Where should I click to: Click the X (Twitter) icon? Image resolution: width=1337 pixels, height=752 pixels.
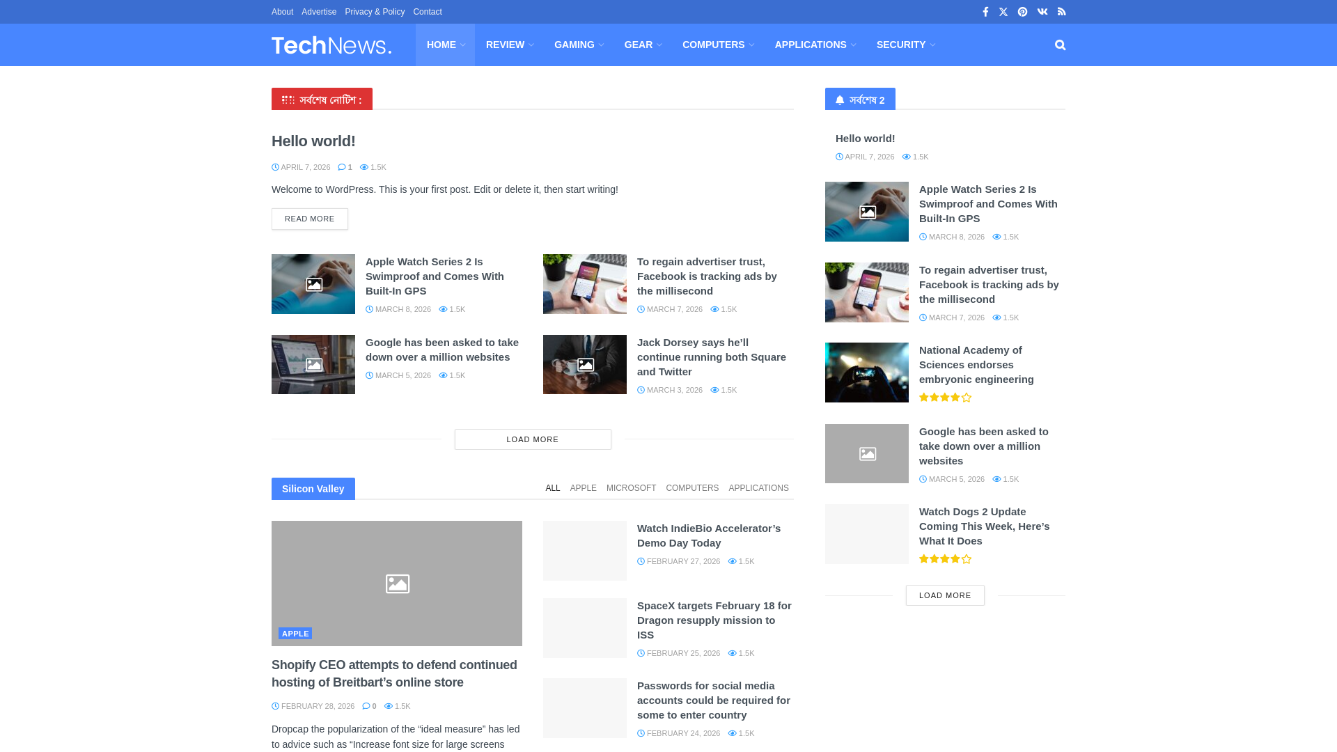point(1003,12)
